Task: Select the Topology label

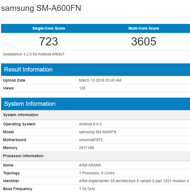Action: tap(11, 173)
